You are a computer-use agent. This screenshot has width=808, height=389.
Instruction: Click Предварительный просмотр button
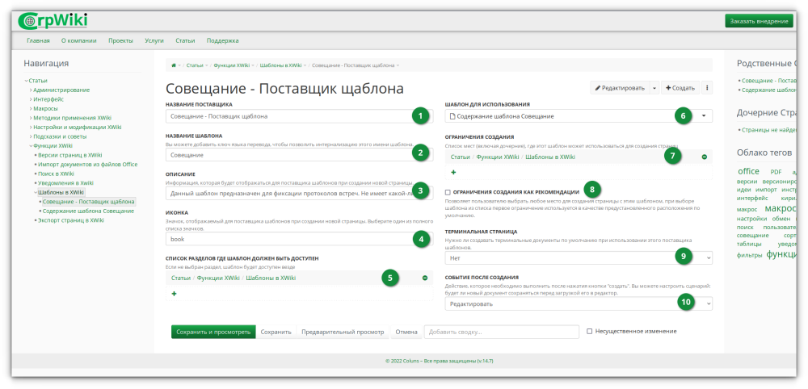(x=343, y=332)
